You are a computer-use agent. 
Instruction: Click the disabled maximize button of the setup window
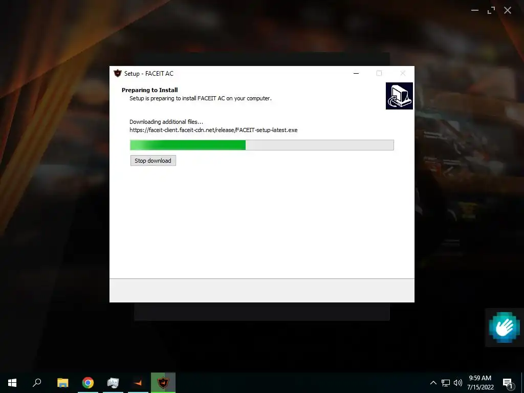pos(379,73)
